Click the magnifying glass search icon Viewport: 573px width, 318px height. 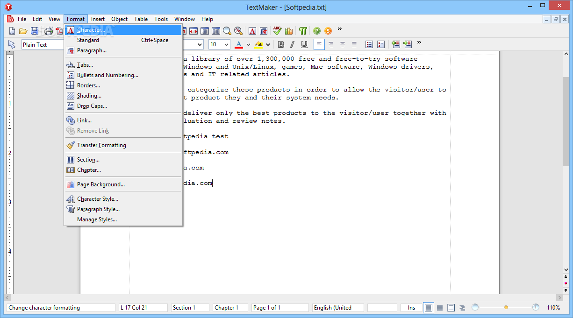pyautogui.click(x=227, y=31)
